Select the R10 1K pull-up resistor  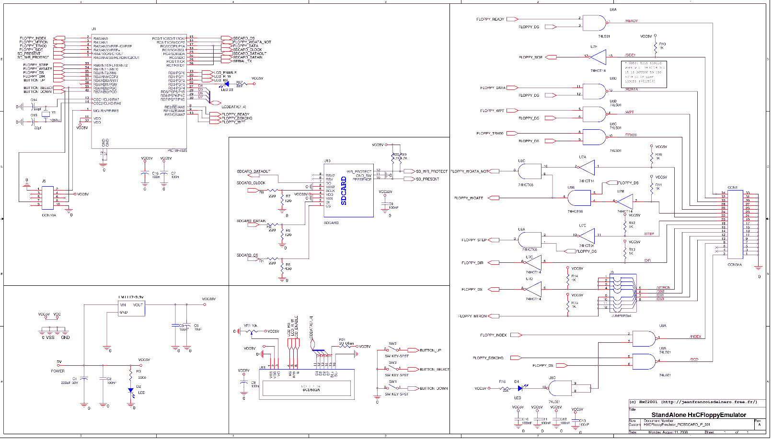655,47
